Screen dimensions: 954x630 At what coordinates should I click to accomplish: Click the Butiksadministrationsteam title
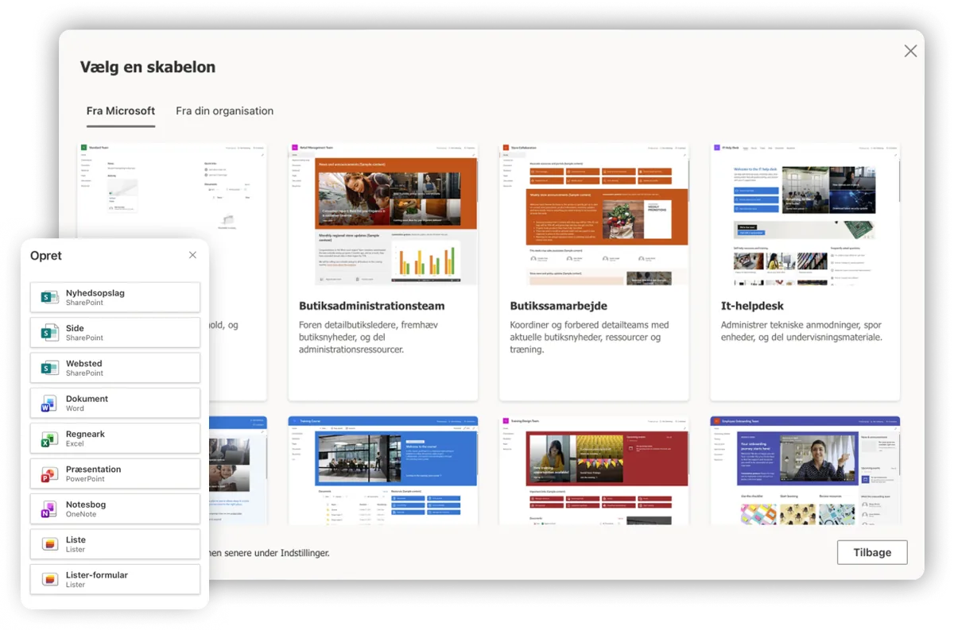(x=372, y=306)
